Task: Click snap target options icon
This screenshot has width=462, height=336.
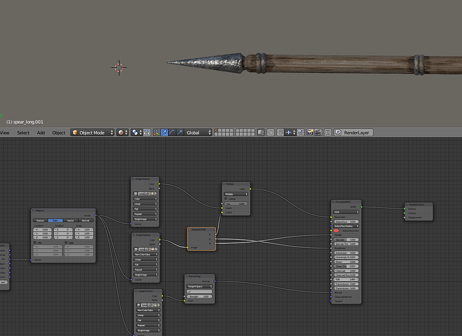Action: (301, 132)
